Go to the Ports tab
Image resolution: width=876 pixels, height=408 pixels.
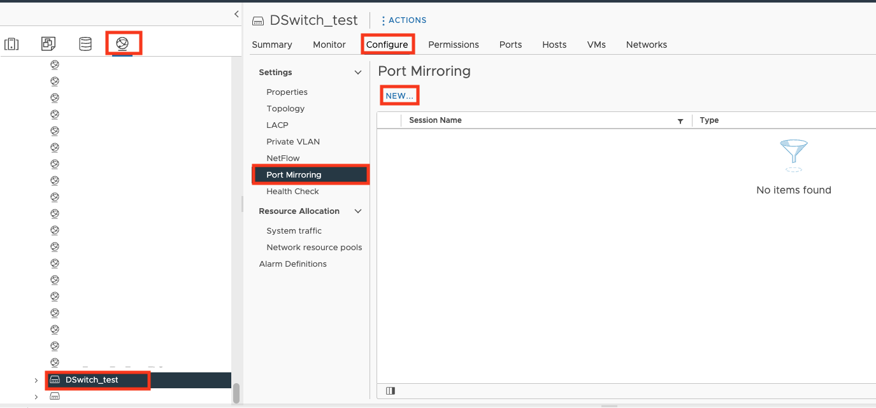tap(510, 45)
